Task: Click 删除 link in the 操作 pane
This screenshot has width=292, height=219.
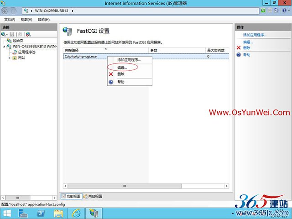Action: (246, 47)
